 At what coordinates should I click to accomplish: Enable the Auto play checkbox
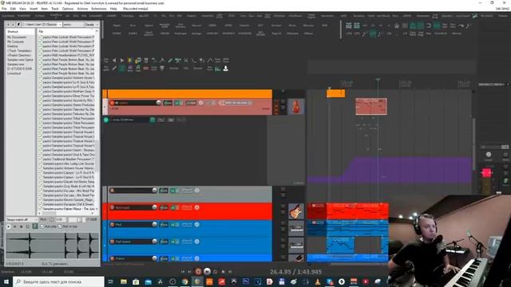tap(42, 226)
